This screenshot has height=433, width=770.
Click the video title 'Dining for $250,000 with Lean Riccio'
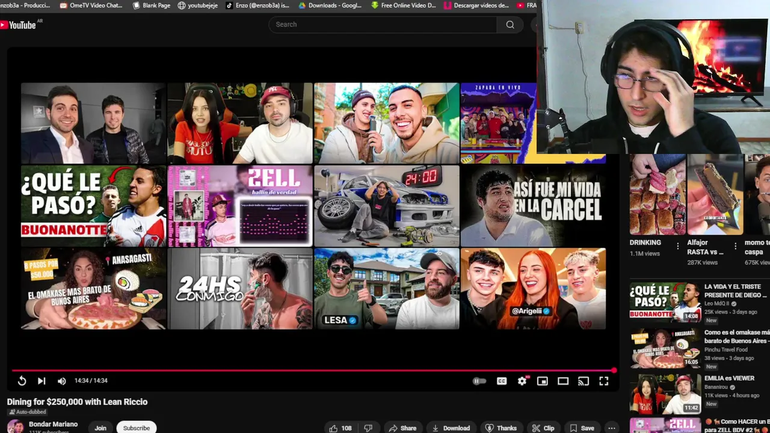(x=77, y=402)
